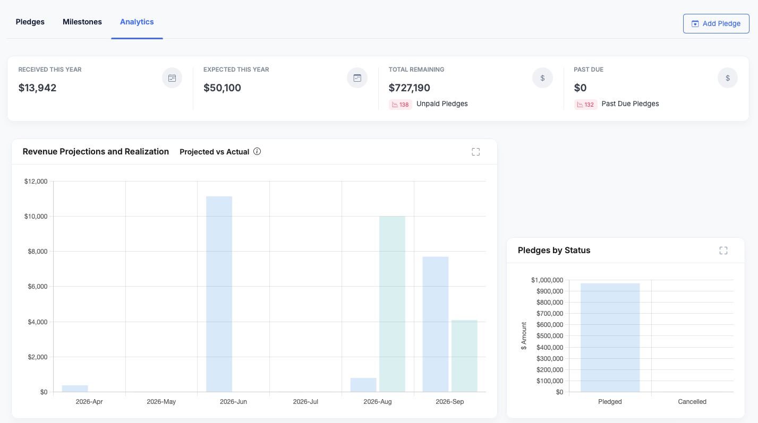Click the $ Amount axis title
Viewport: 758px width, 423px height.
tap(524, 336)
